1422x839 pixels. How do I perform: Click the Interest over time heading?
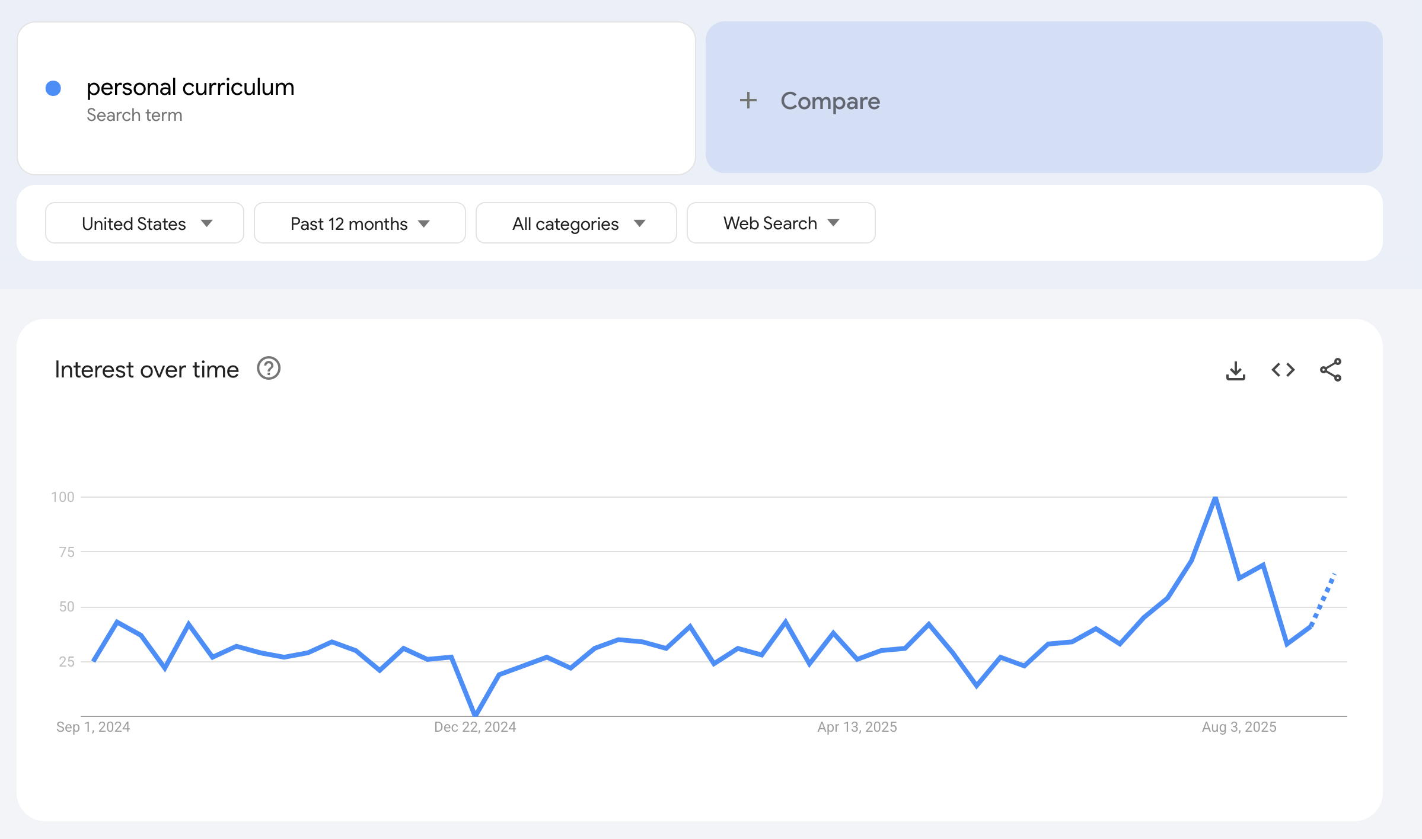(x=146, y=370)
